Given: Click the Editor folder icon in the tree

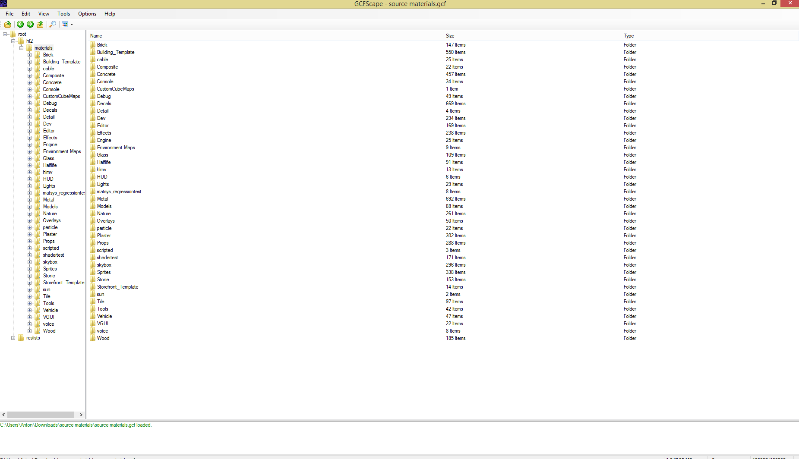Looking at the screenshot, I should (x=38, y=131).
